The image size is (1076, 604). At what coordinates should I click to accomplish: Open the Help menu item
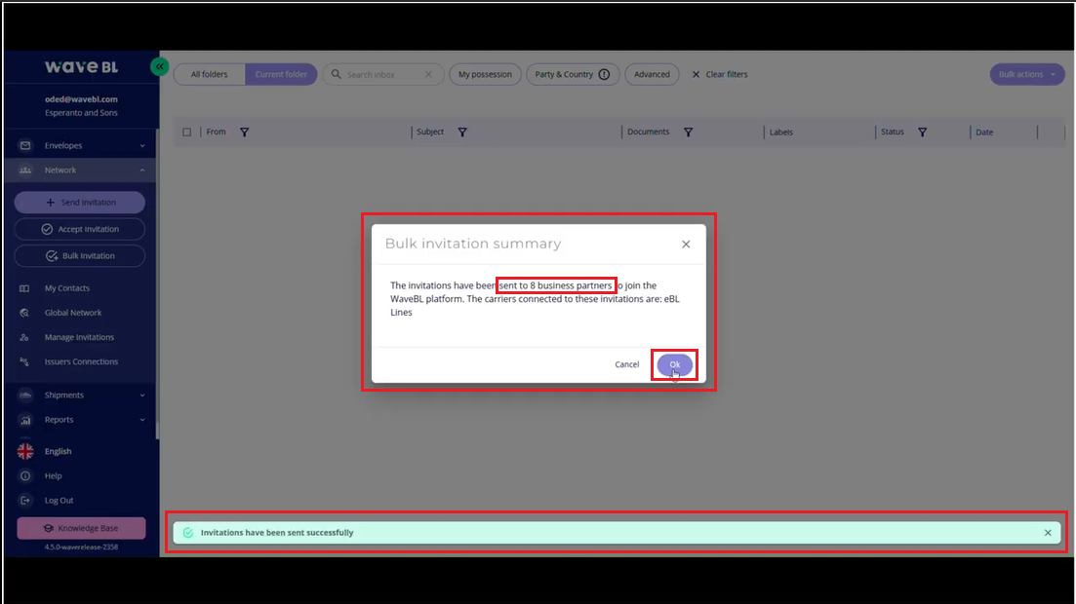[53, 475]
